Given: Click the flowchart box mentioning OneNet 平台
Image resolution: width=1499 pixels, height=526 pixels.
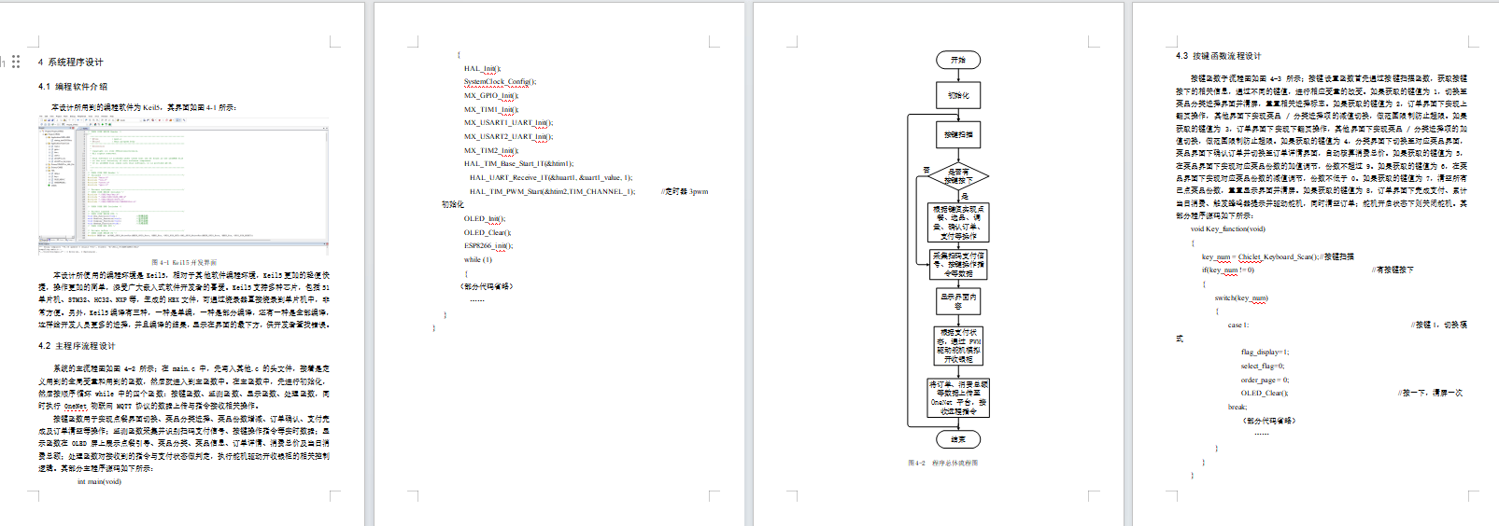Looking at the screenshot, I should pos(958,397).
